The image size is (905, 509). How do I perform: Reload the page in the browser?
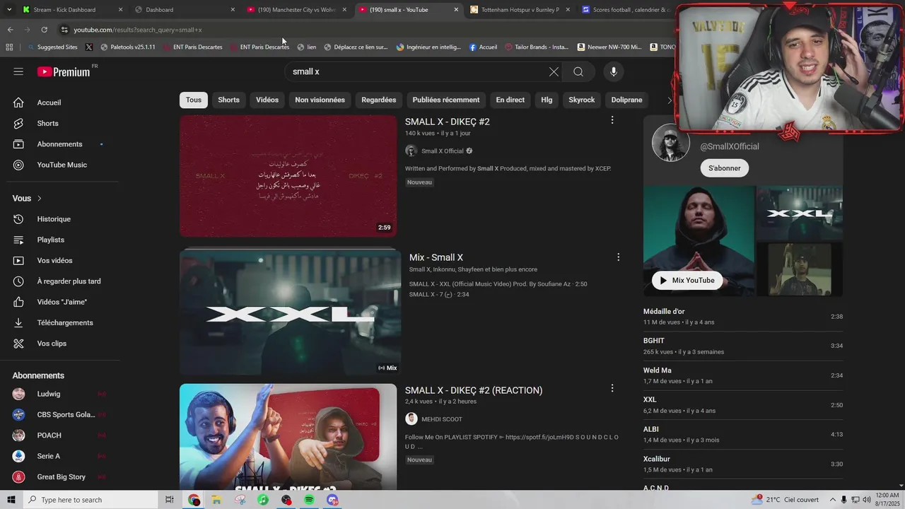point(44,30)
